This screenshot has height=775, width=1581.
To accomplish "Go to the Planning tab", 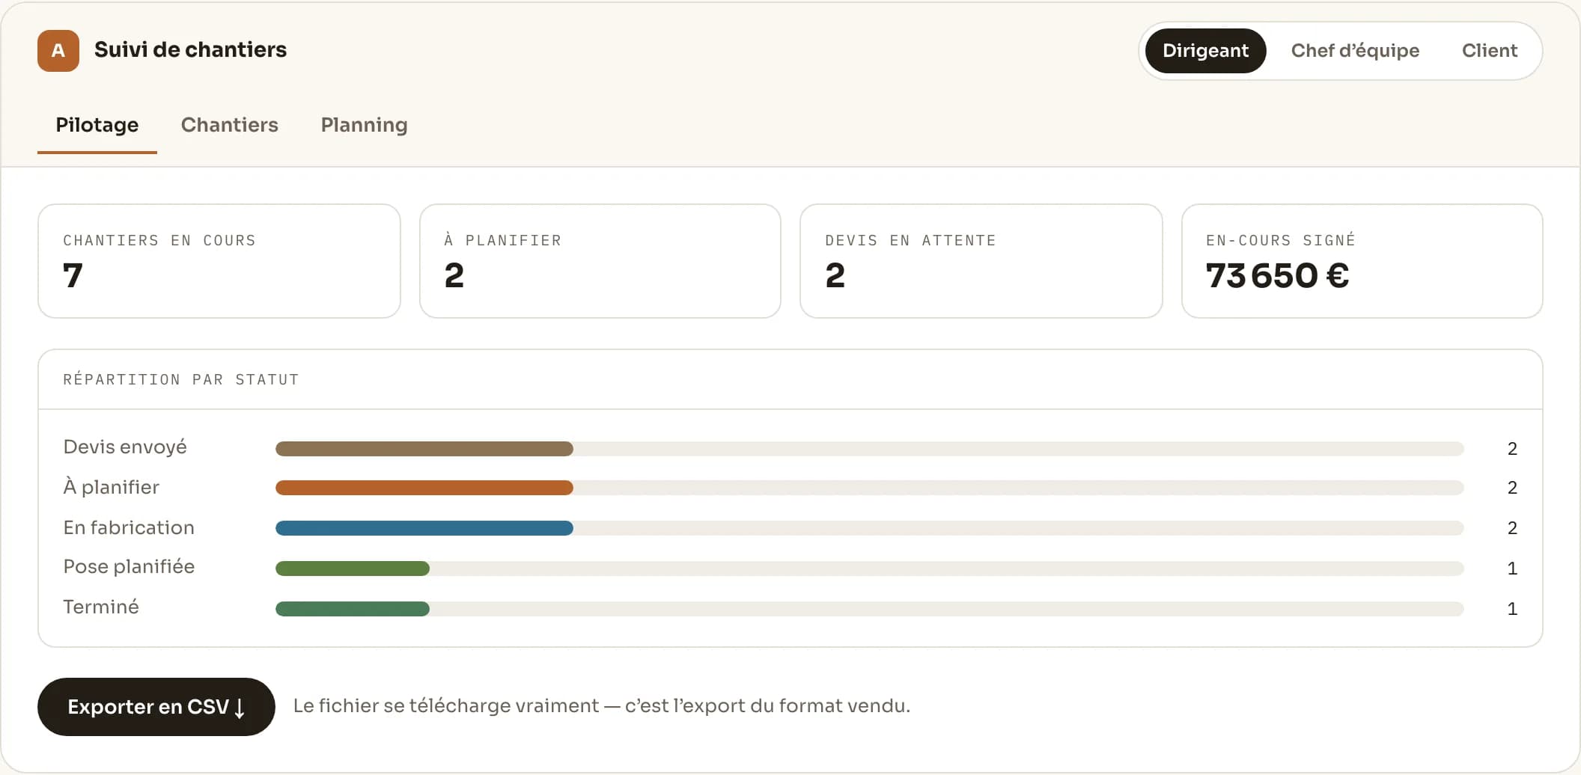I will click(365, 125).
